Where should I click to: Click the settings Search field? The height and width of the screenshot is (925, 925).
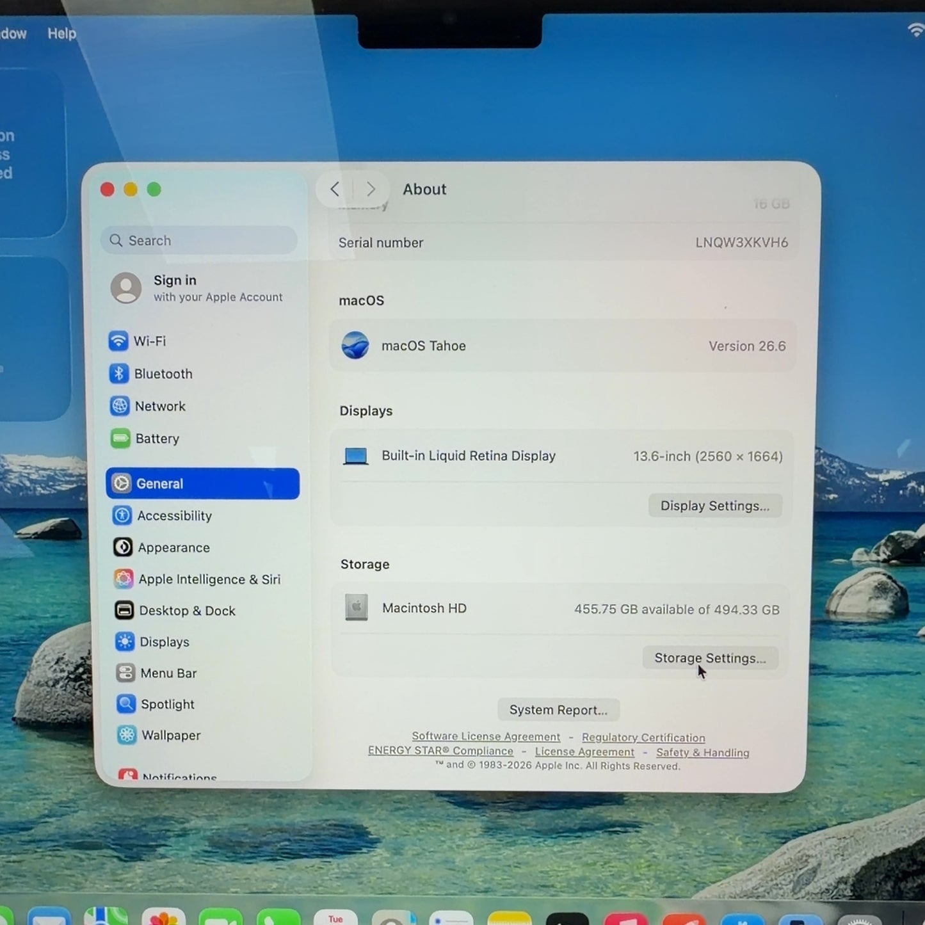click(x=199, y=241)
